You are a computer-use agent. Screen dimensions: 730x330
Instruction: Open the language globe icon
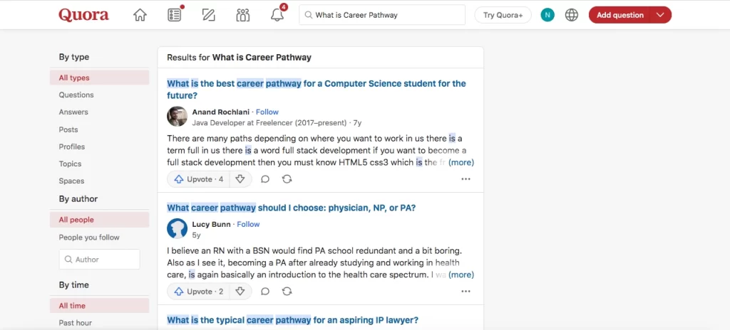pyautogui.click(x=572, y=15)
